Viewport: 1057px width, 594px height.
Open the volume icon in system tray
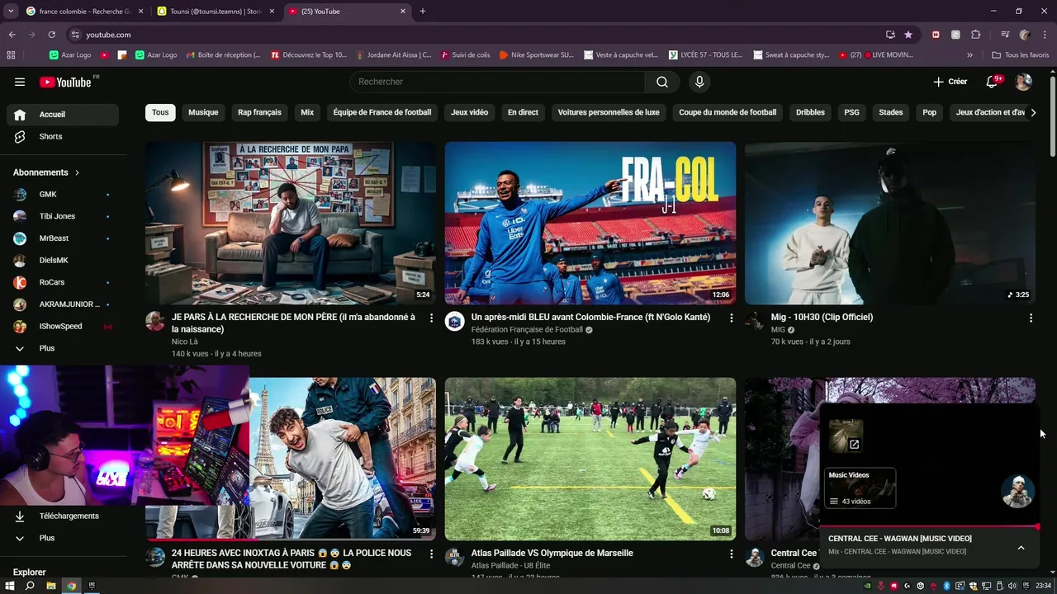point(1012,586)
